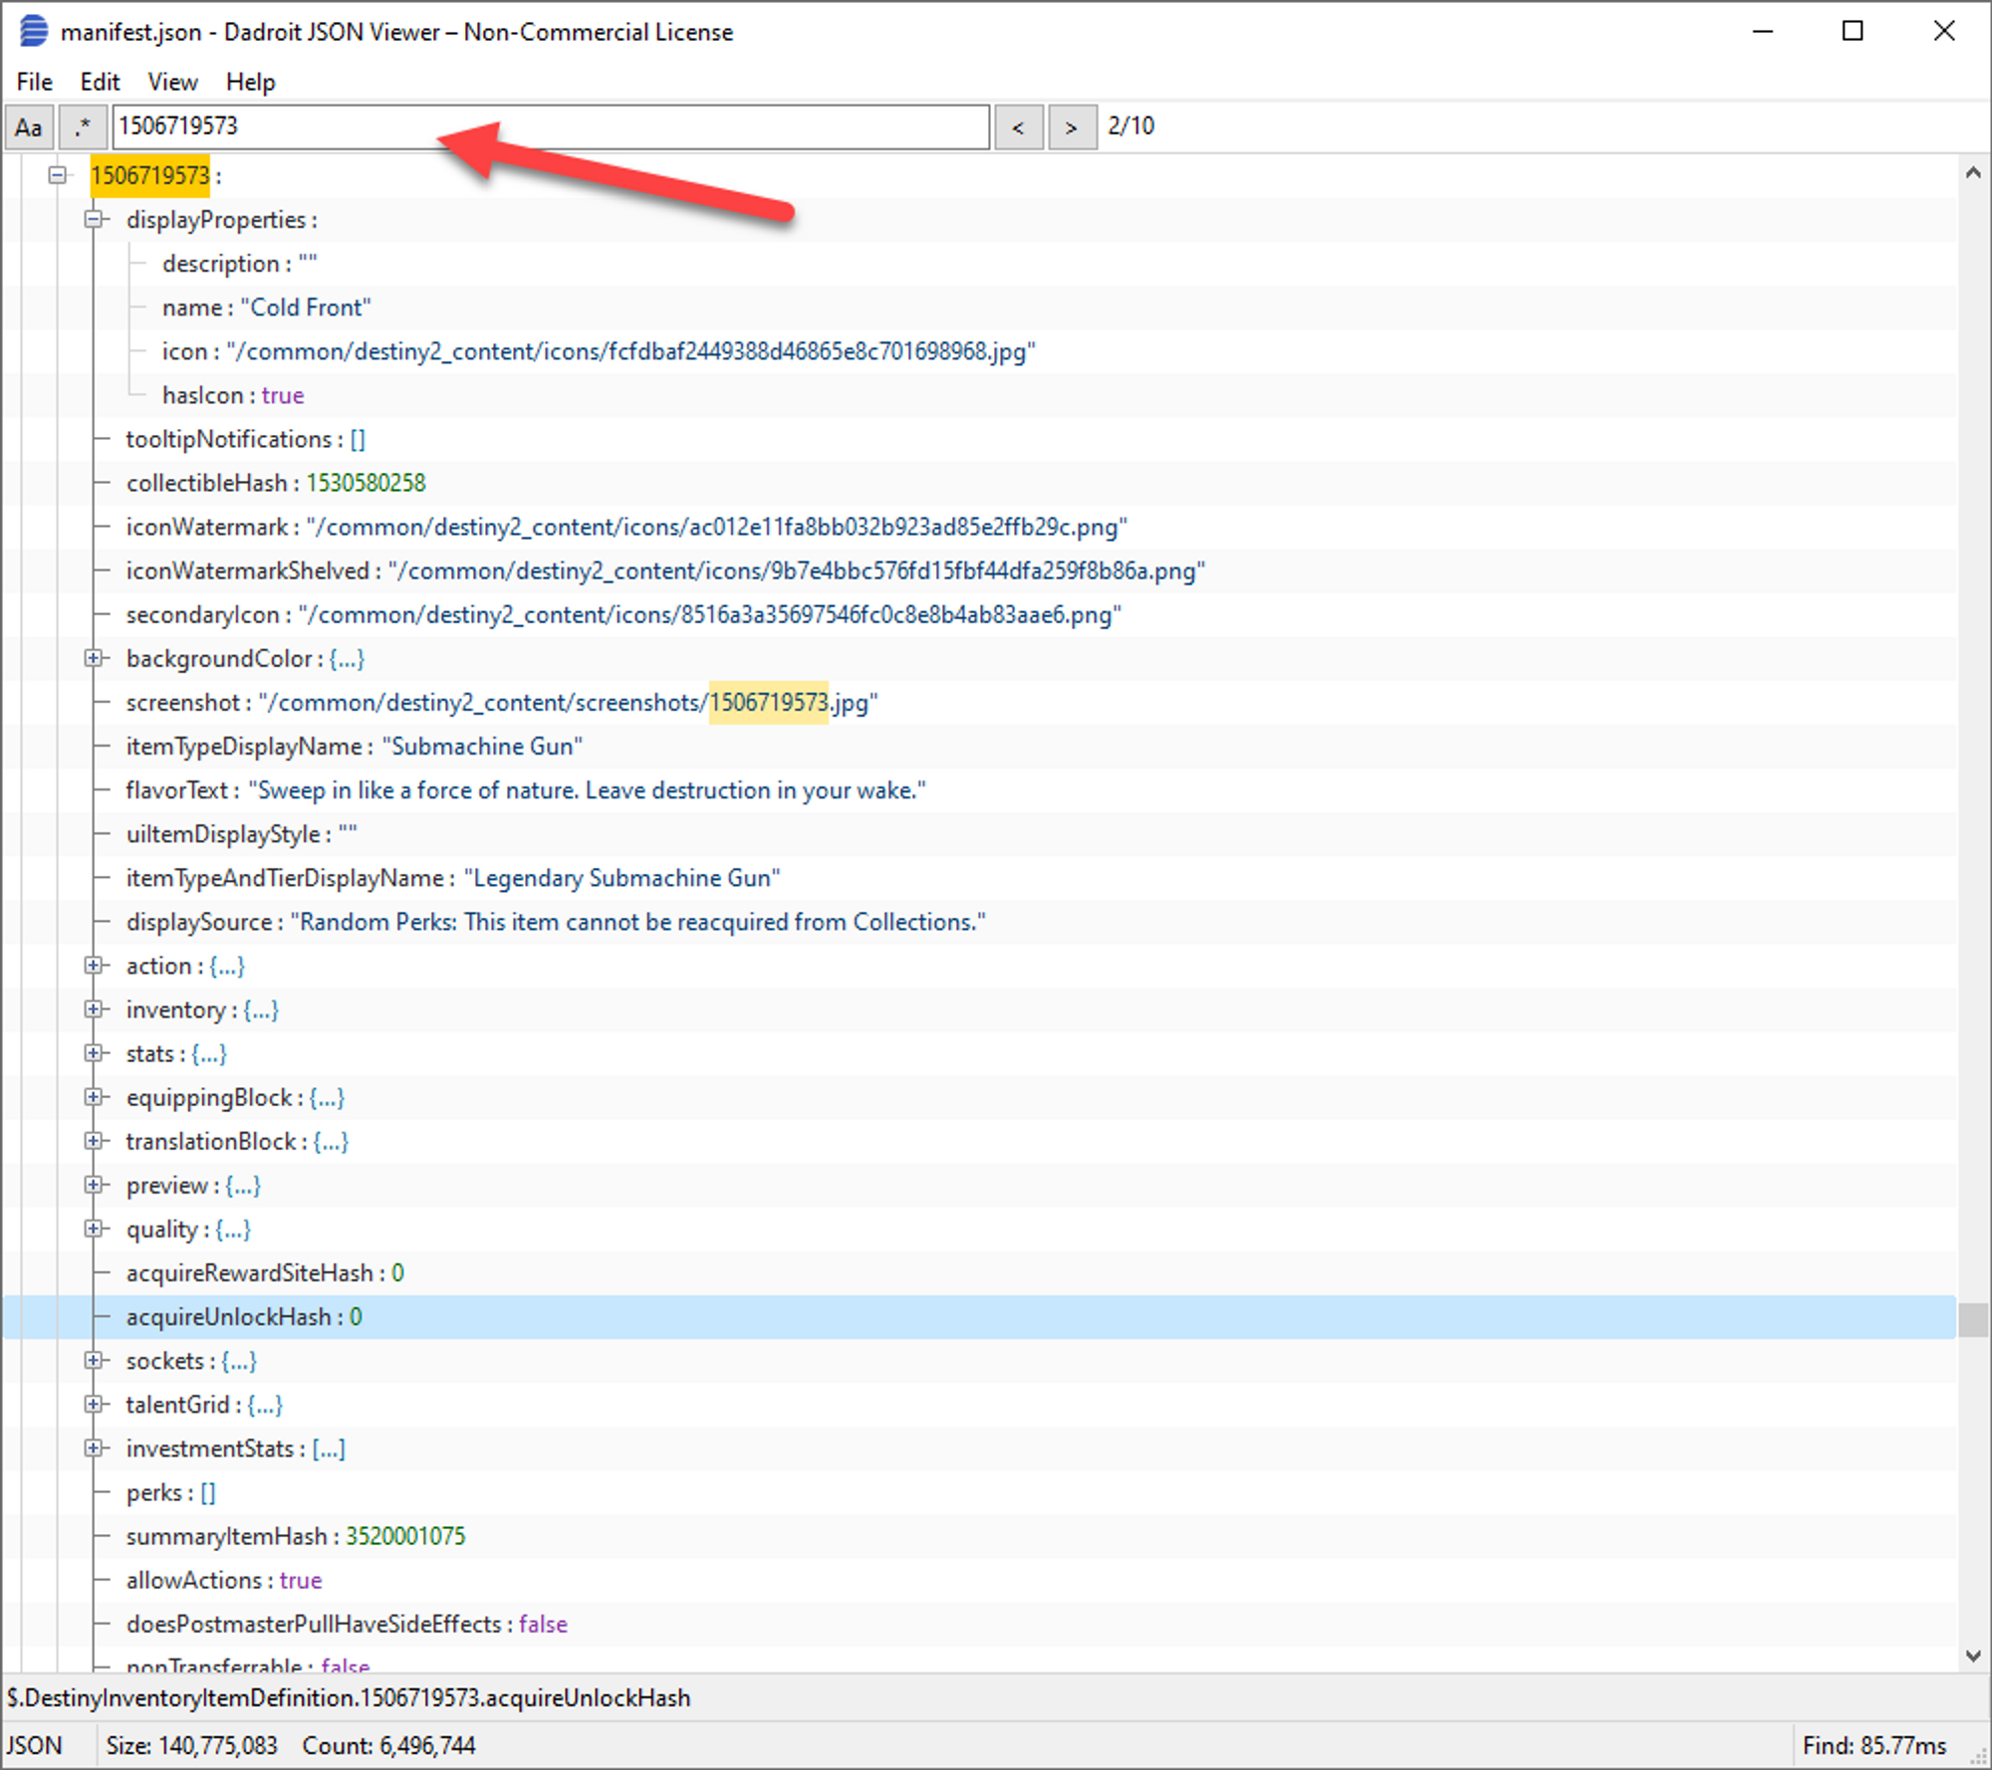Open the File menu
1992x1770 pixels.
click(35, 82)
